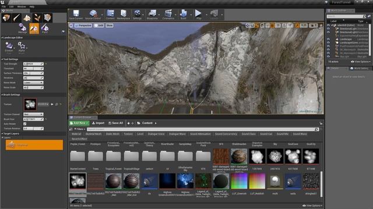Open the Content toolbar button

[x=110, y=15]
